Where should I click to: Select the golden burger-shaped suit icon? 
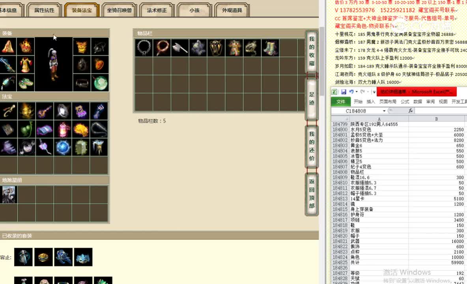tap(43, 257)
